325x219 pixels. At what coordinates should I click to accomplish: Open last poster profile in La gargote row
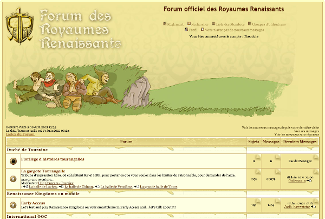(x=297, y=181)
